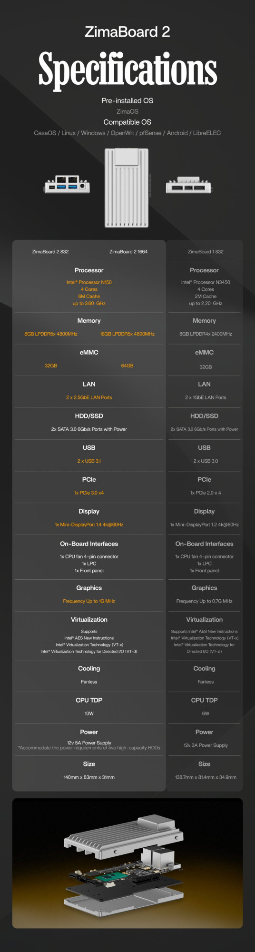Click the front-ports view product image
255x952 pixels.
click(67, 184)
